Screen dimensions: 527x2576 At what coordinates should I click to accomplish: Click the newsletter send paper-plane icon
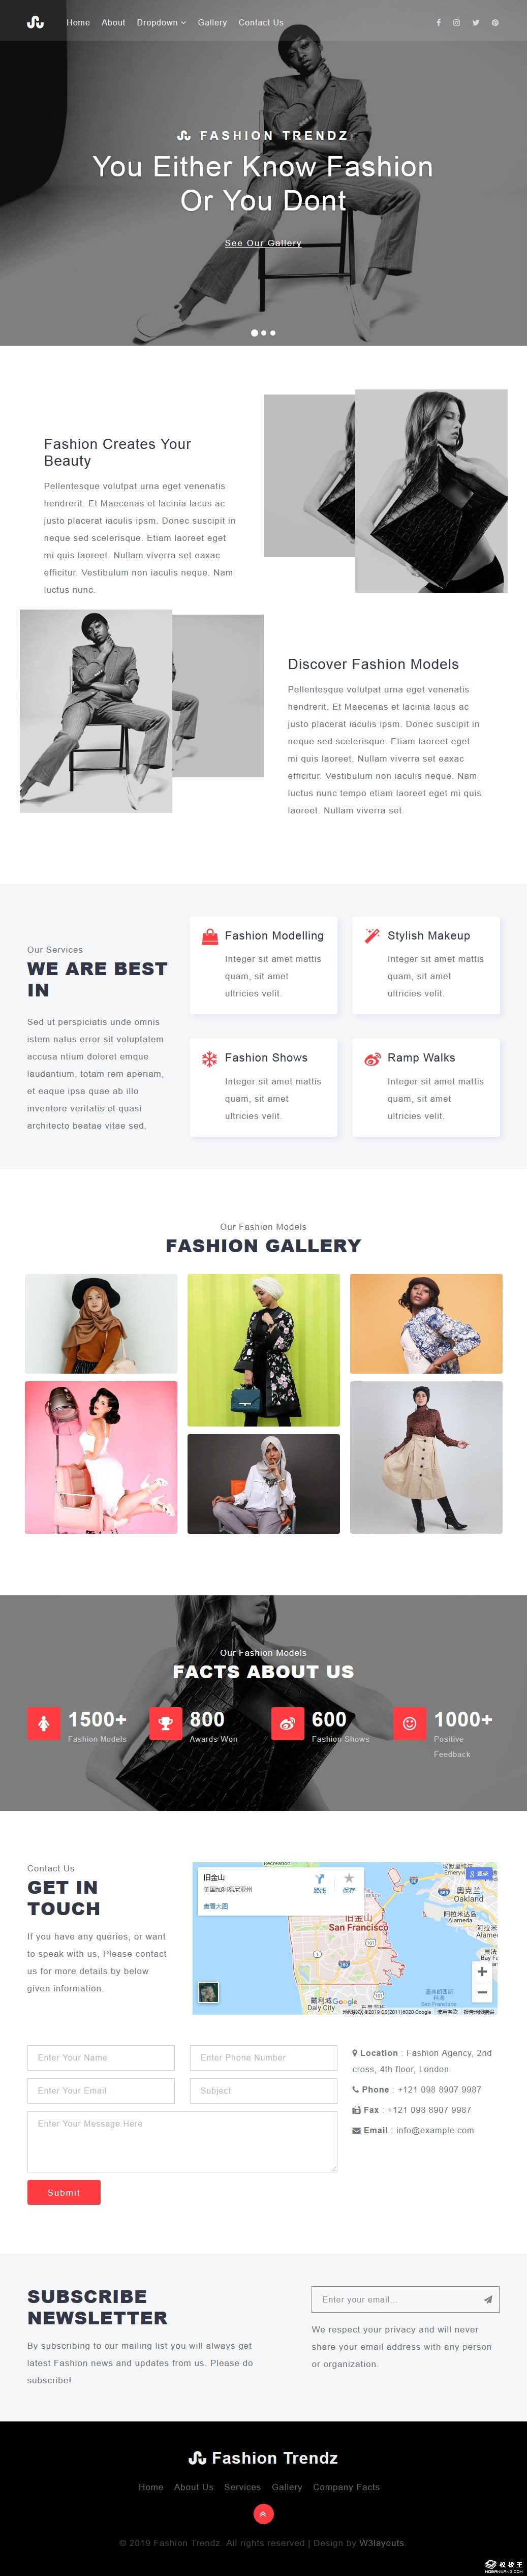(x=488, y=2299)
